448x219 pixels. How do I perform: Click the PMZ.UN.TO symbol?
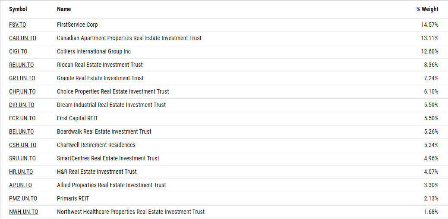[23, 199]
